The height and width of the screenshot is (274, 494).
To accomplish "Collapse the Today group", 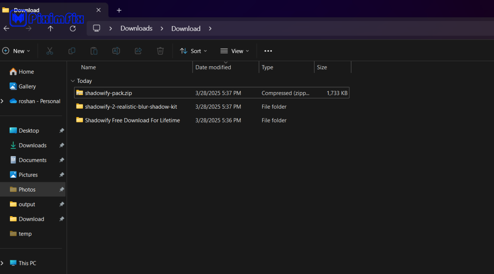I will point(73,81).
